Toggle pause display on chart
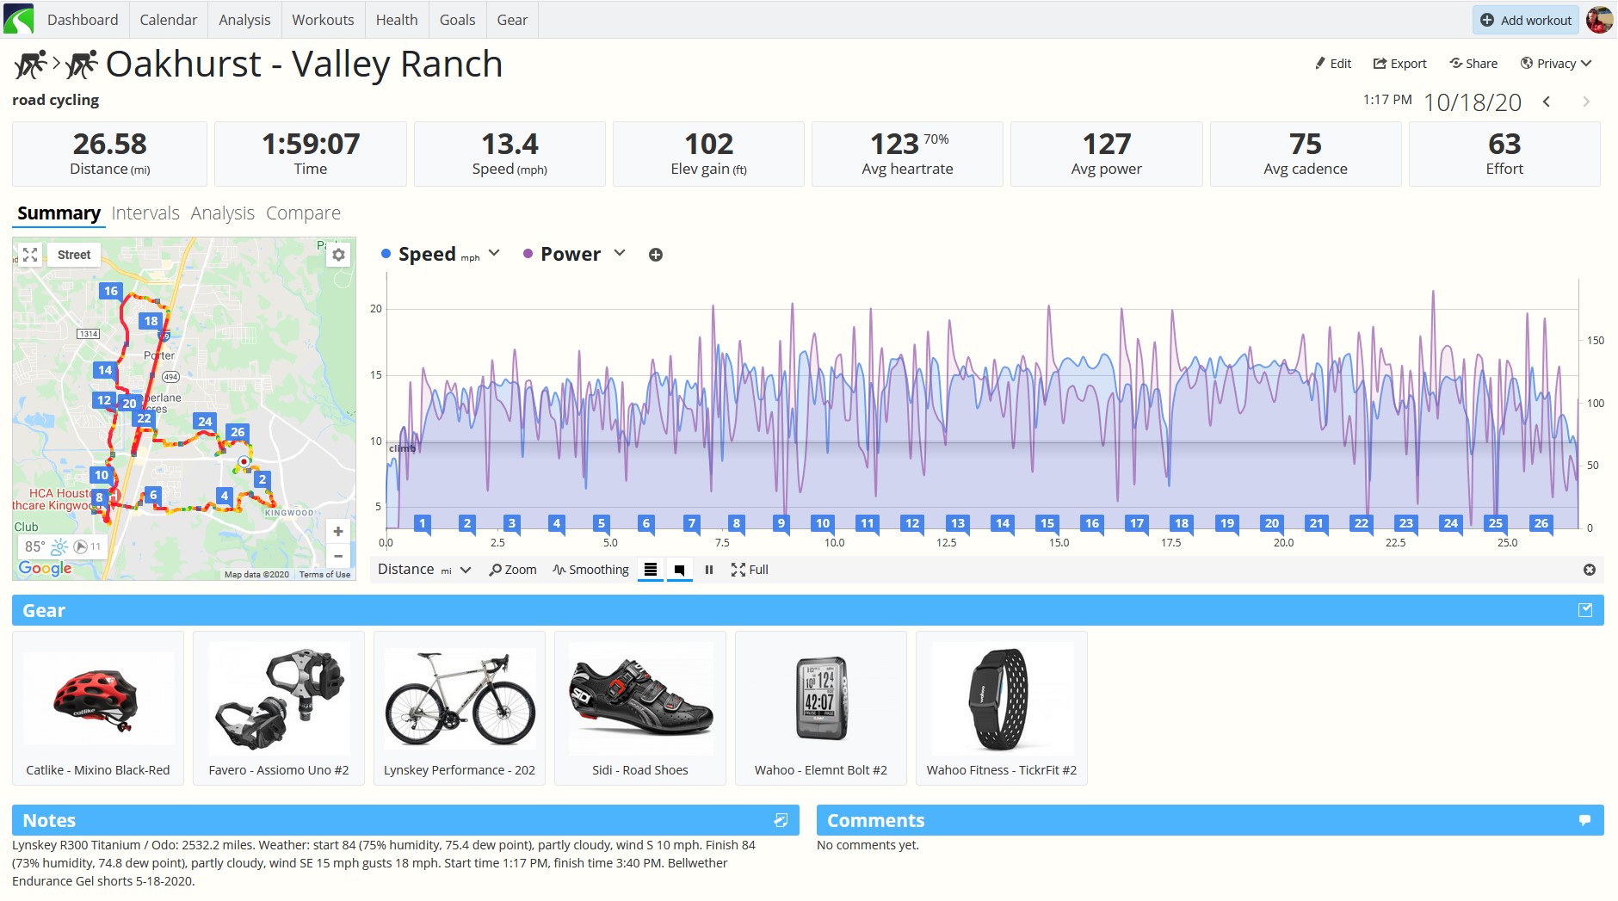 709,570
